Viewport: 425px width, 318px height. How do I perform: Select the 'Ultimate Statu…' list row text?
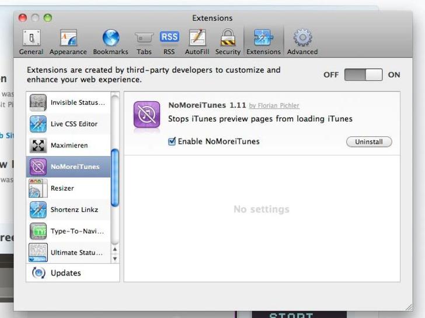[x=76, y=253]
